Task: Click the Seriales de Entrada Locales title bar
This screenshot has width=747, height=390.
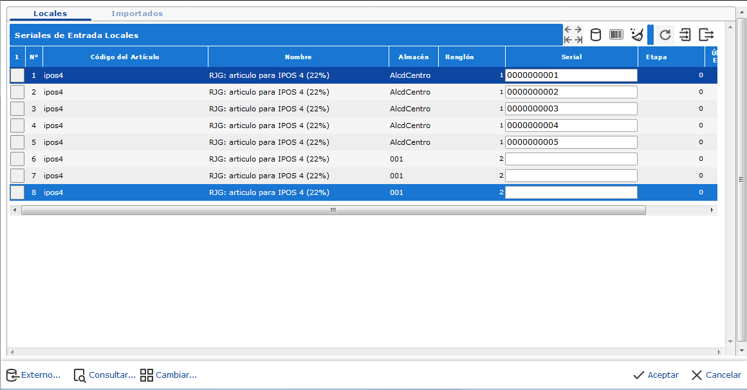Action: (x=286, y=35)
